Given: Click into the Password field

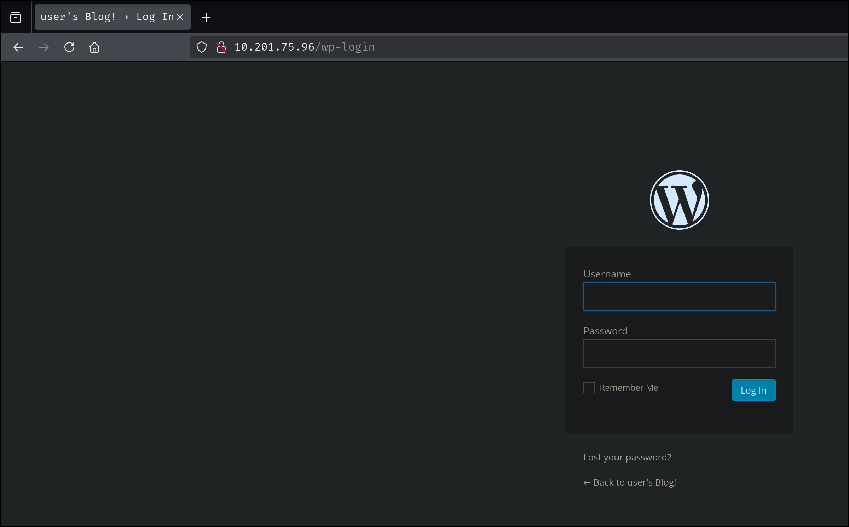Looking at the screenshot, I should click(679, 354).
